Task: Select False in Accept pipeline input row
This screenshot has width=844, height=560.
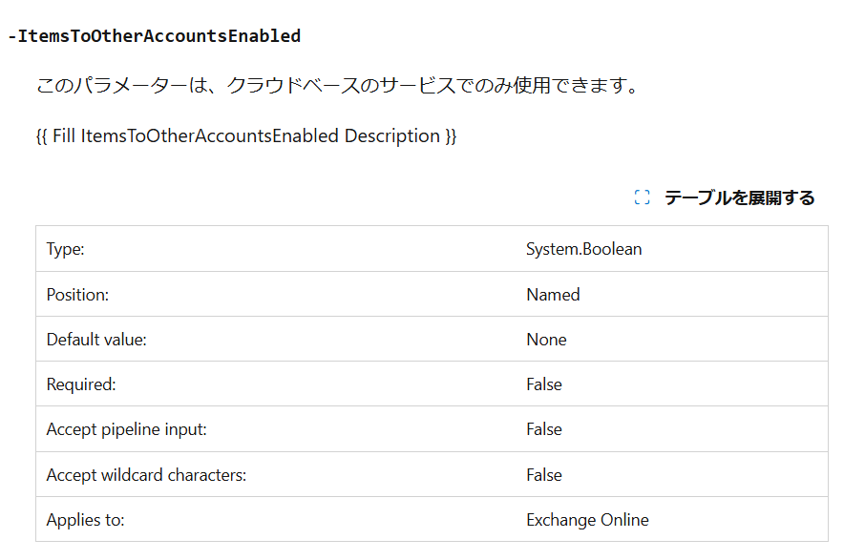Action: pyautogui.click(x=544, y=429)
